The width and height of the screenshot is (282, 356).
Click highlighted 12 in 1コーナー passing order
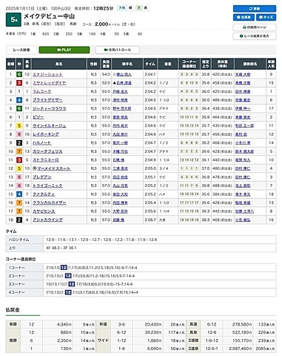(64, 268)
